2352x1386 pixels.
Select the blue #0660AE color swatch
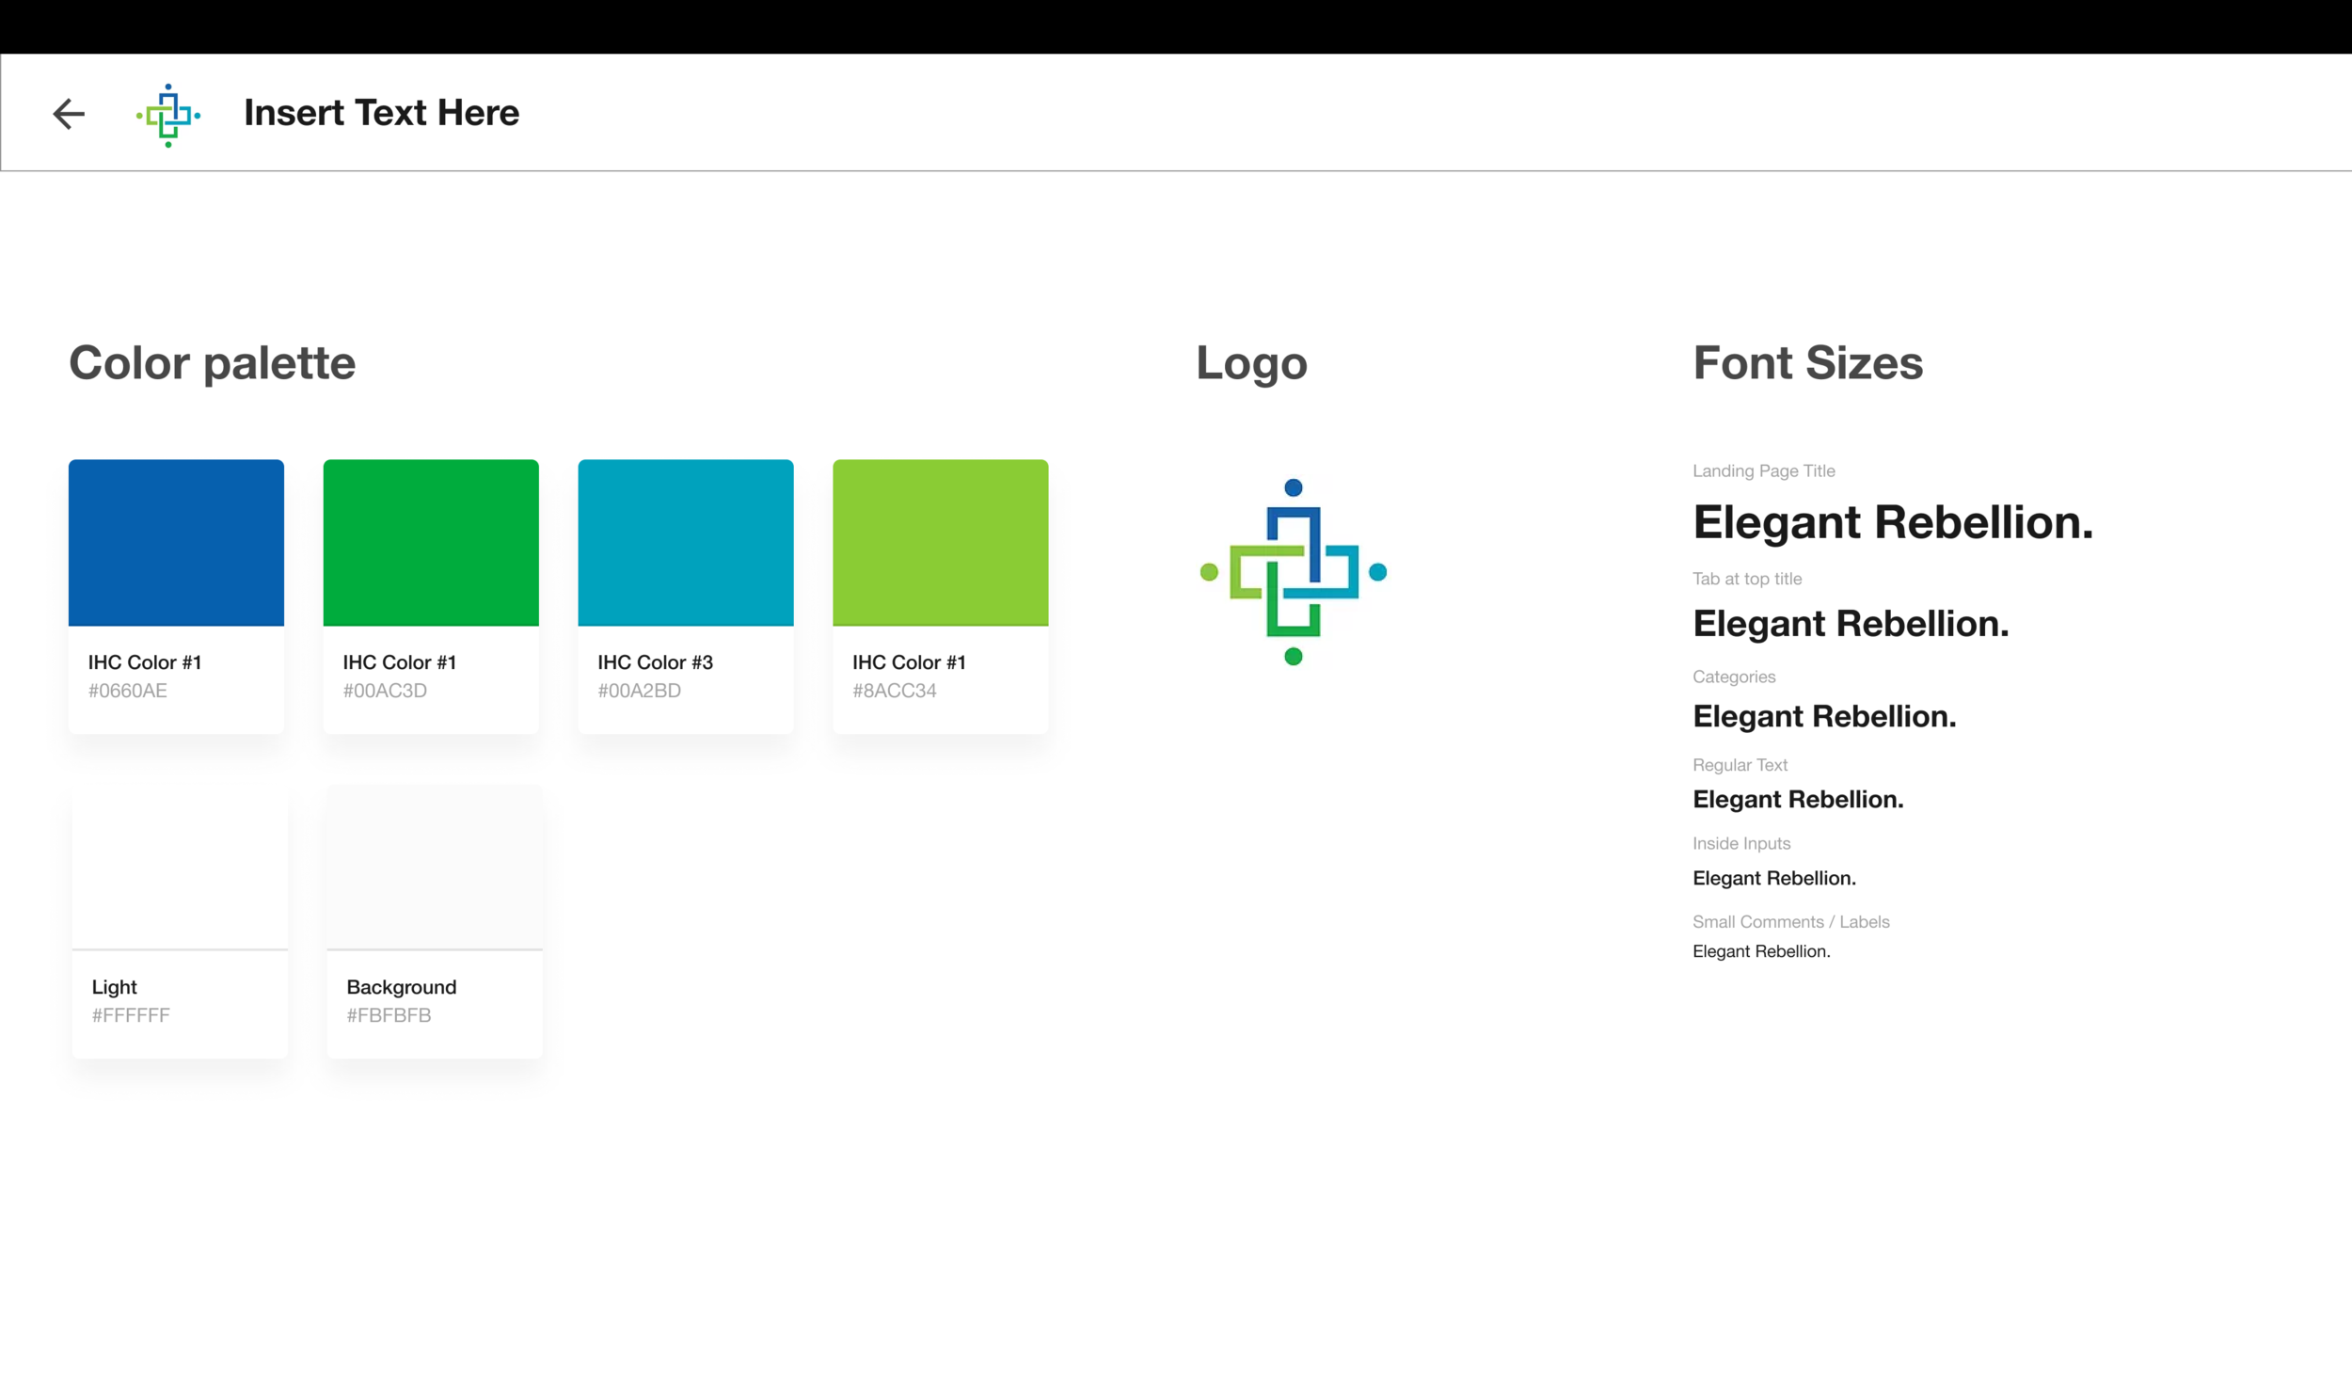tap(176, 543)
